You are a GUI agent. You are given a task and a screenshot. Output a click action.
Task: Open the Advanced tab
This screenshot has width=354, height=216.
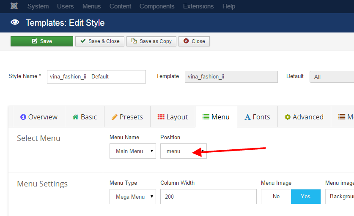pos(304,117)
